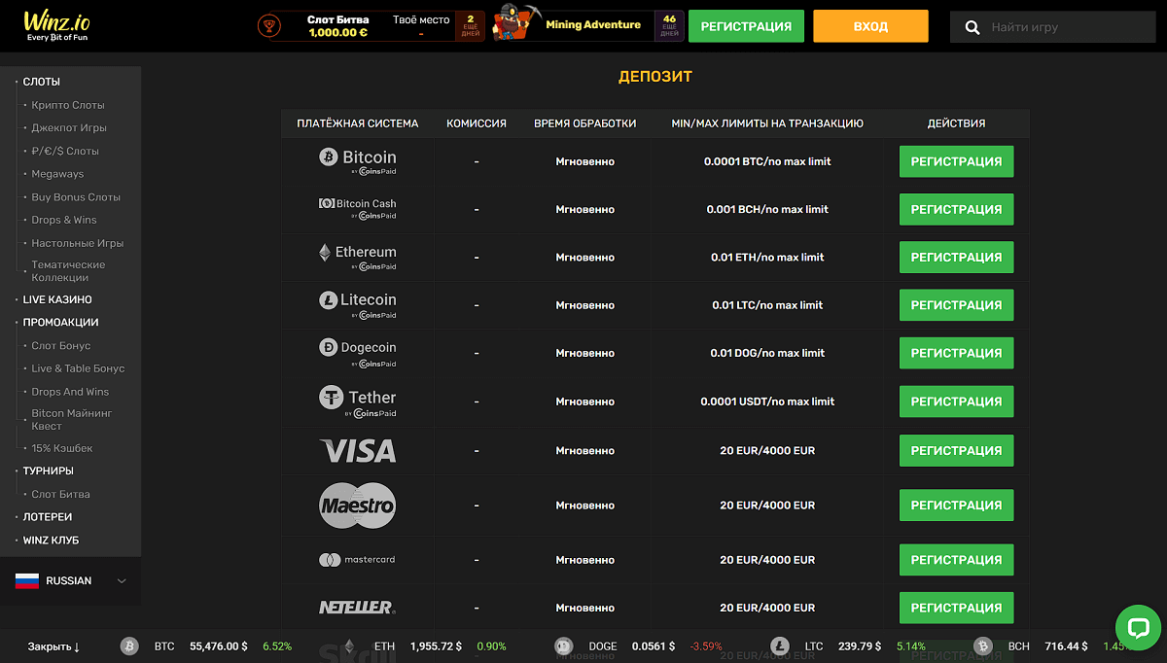Click the top green РЕГИСТРАЦИЯ button
The image size is (1167, 663).
(746, 26)
